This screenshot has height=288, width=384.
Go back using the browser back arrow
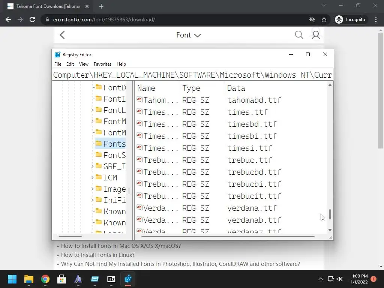(x=8, y=19)
